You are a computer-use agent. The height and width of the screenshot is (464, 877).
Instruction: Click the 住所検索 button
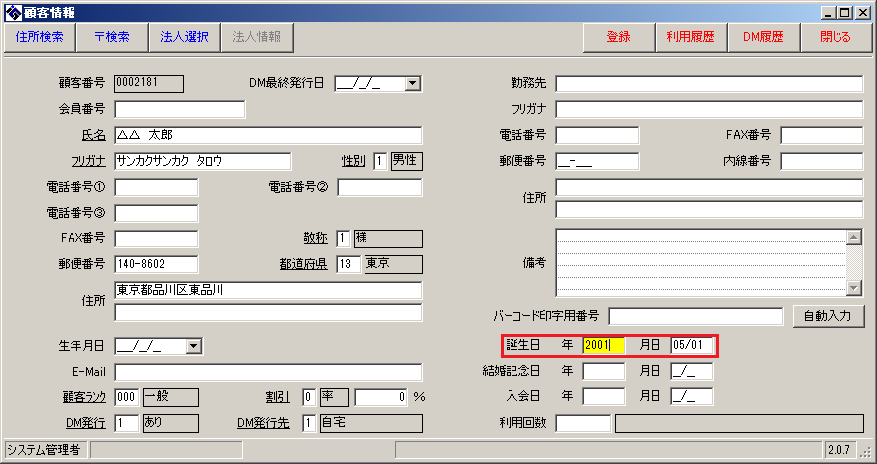[x=40, y=37]
